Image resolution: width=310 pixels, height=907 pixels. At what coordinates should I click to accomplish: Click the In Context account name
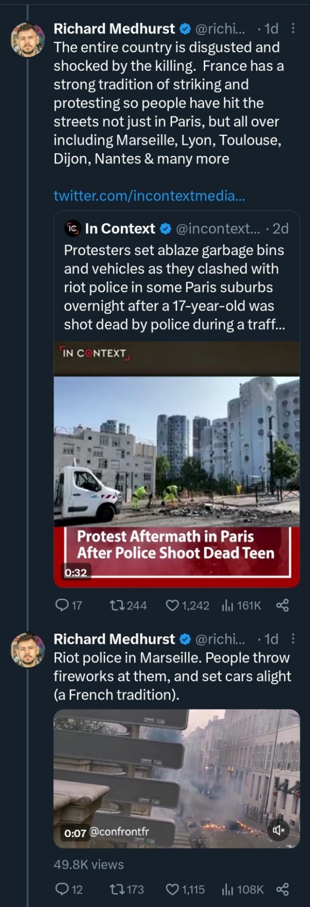[x=120, y=229]
